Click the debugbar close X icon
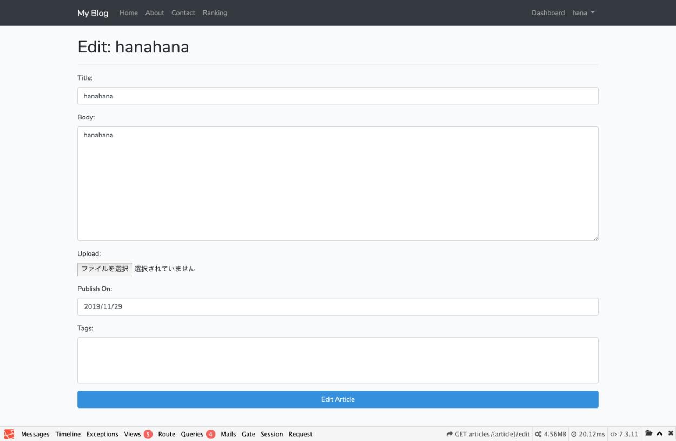The image size is (676, 441). click(x=671, y=433)
